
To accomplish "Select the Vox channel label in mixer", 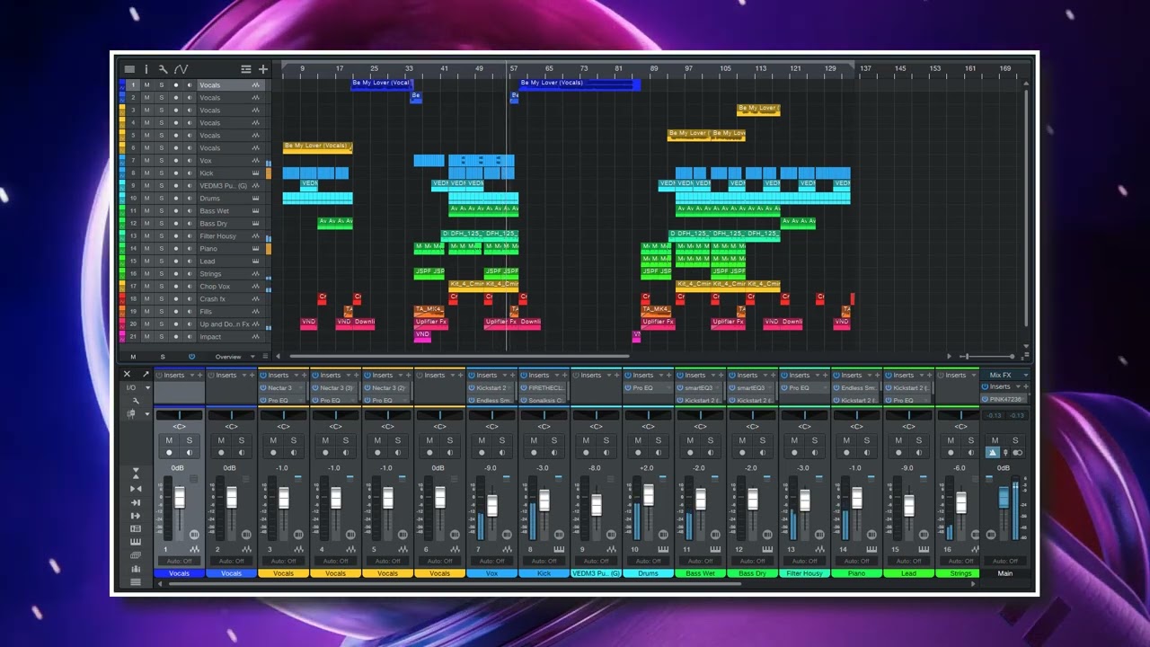I will [491, 573].
